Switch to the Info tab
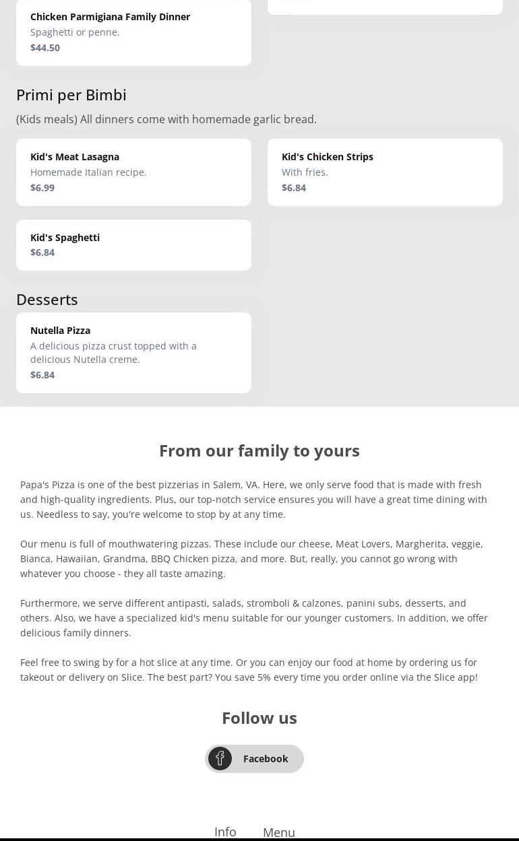 tap(225, 832)
